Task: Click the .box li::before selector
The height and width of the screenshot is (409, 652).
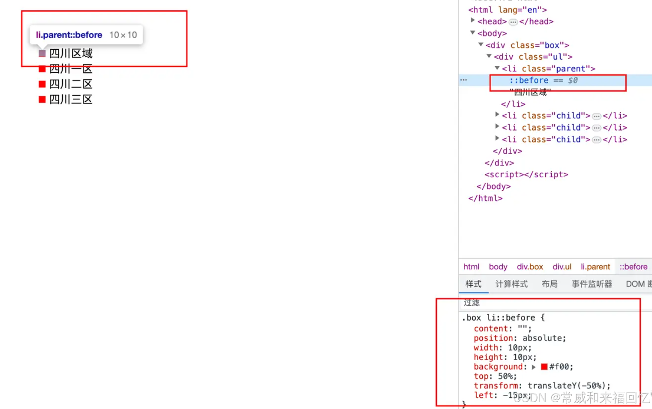Action: point(498,318)
